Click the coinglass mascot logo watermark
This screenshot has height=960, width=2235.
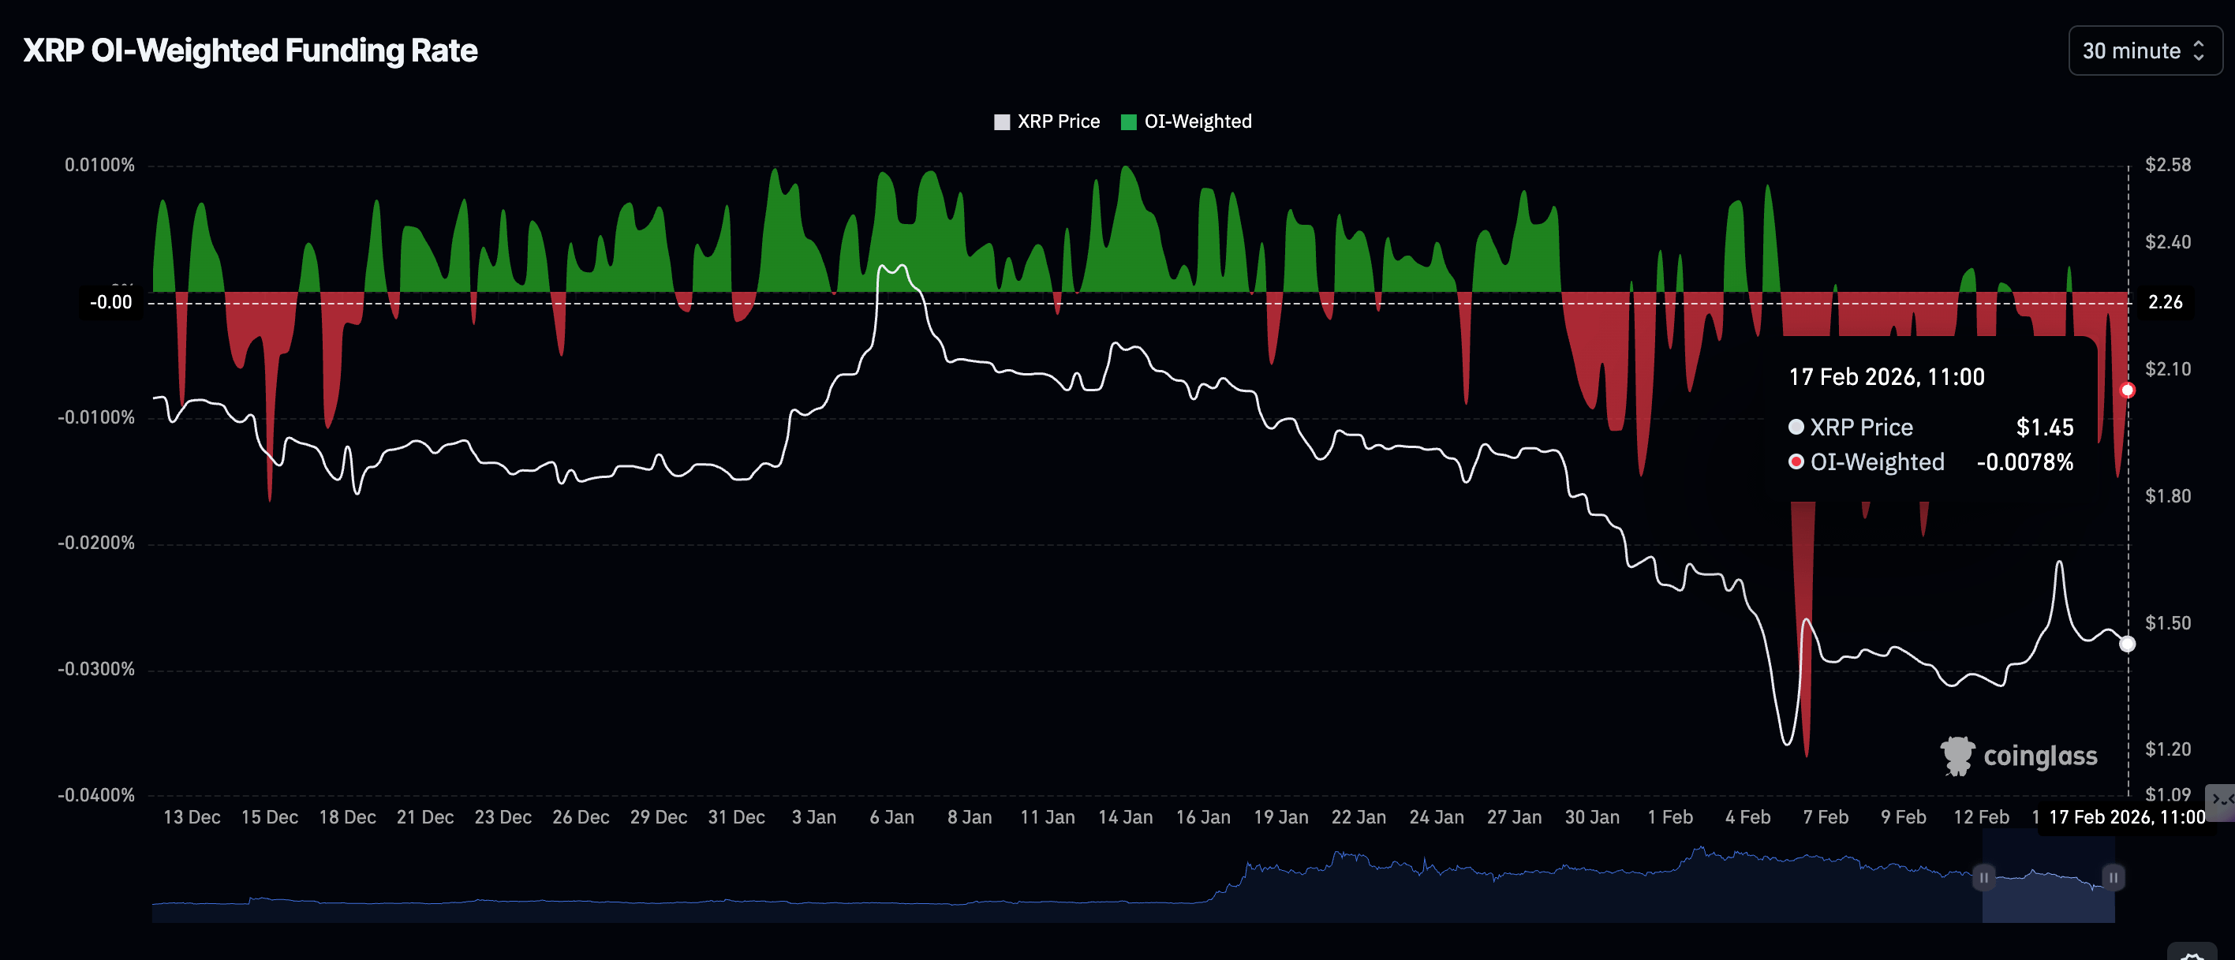(1957, 756)
